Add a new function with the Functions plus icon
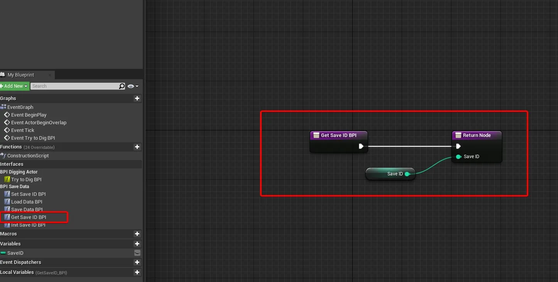Viewport: 558px width, 282px height. [x=137, y=147]
